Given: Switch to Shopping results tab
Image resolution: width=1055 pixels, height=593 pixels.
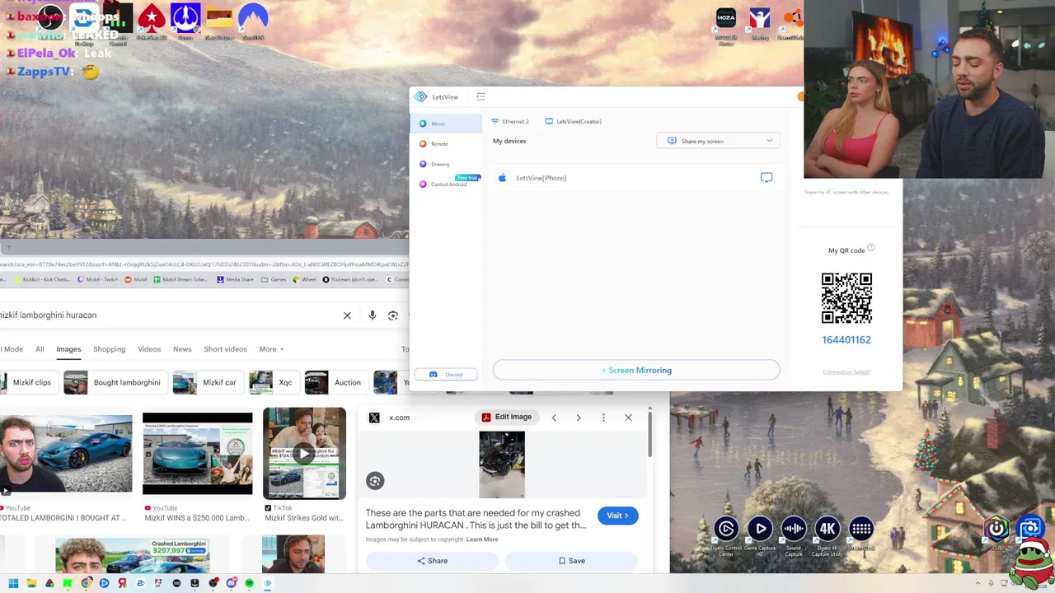Looking at the screenshot, I should [109, 349].
